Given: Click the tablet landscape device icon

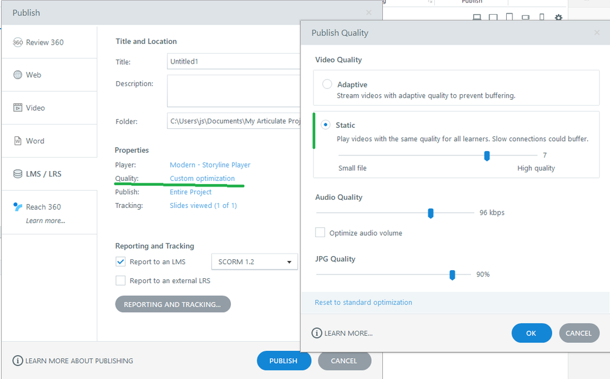Looking at the screenshot, I should (x=493, y=17).
